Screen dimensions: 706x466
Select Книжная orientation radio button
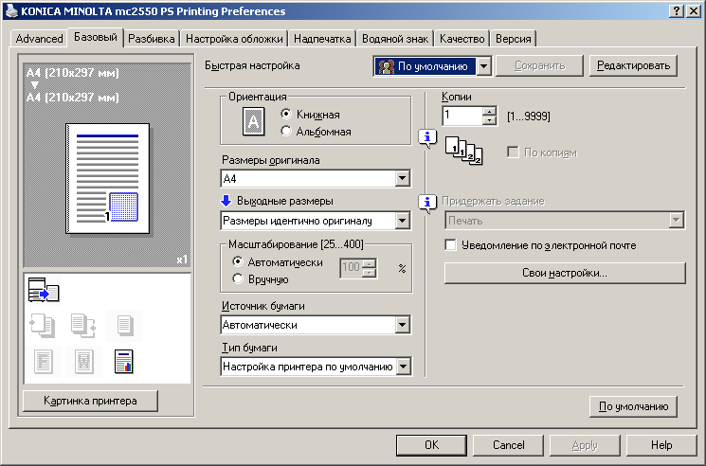pos(285,114)
